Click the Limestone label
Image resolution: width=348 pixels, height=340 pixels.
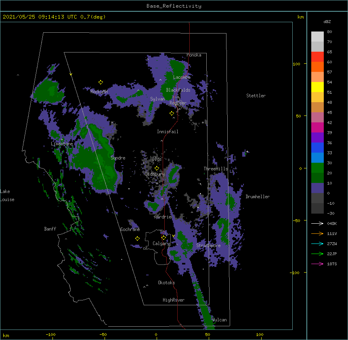(x=62, y=144)
